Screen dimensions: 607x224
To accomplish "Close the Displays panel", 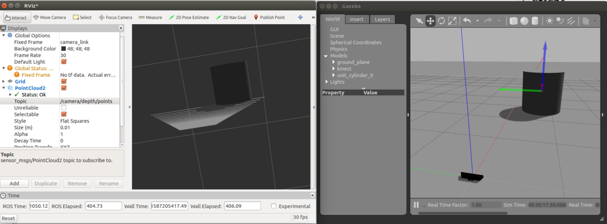I will [x=120, y=28].
